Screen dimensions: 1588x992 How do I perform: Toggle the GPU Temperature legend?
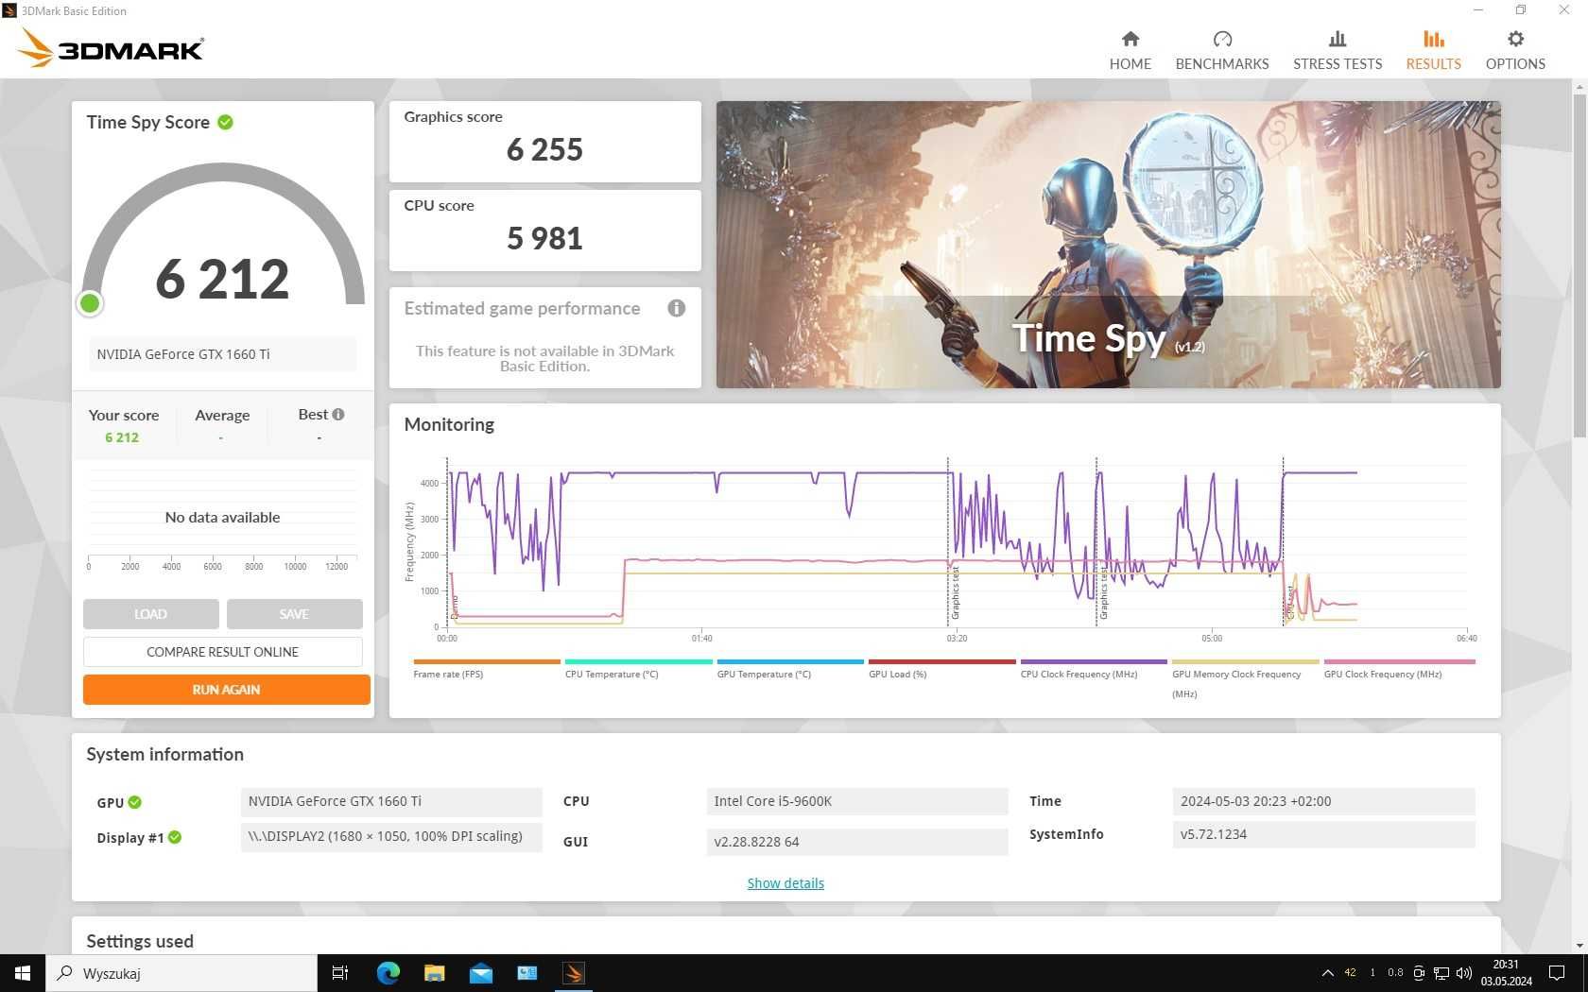click(790, 669)
